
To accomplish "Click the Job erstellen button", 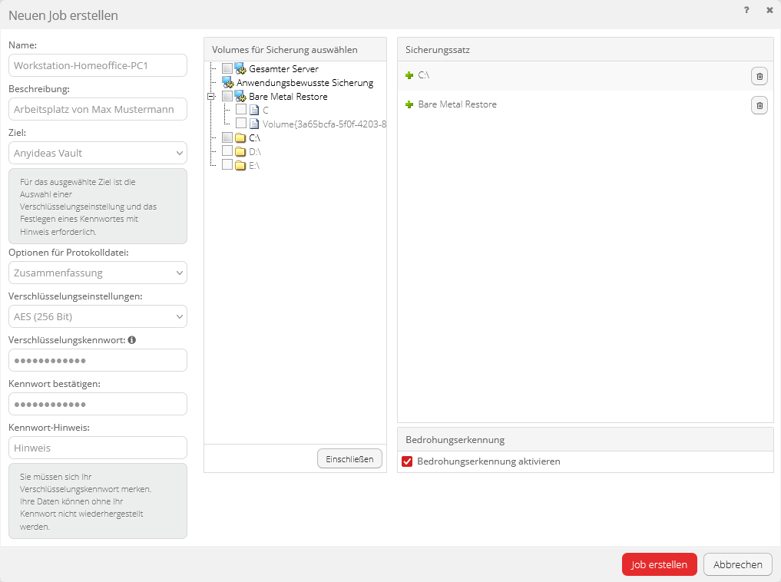I will pyautogui.click(x=659, y=564).
